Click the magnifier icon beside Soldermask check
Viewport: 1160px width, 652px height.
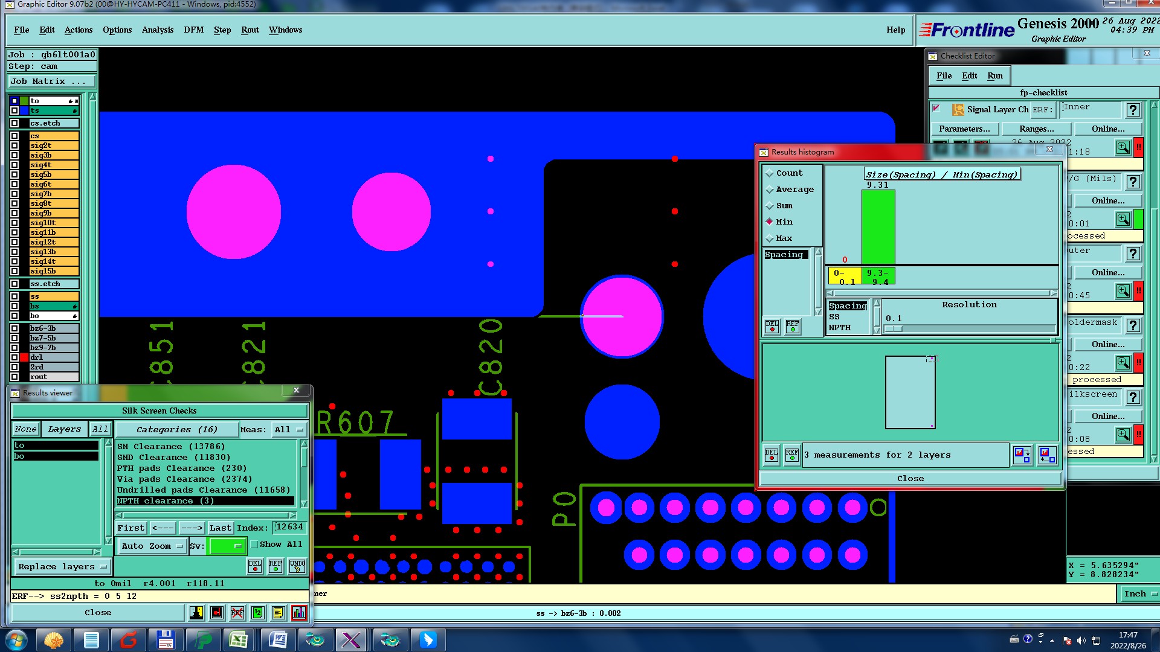coord(1123,363)
